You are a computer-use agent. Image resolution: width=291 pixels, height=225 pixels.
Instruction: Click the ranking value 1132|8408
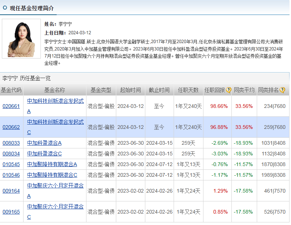click(273, 154)
